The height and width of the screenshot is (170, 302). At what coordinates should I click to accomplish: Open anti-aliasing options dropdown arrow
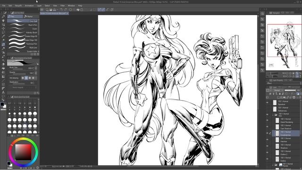[x=36, y=78]
